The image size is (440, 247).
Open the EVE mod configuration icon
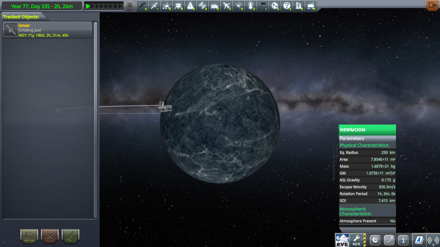pyautogui.click(x=342, y=240)
